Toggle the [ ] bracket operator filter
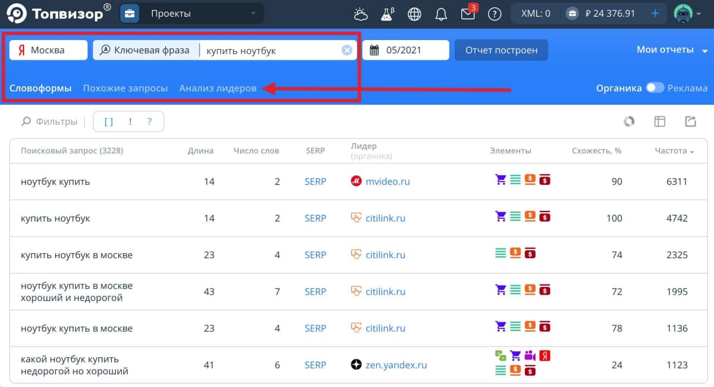Image resolution: width=714 pixels, height=387 pixels. point(109,121)
